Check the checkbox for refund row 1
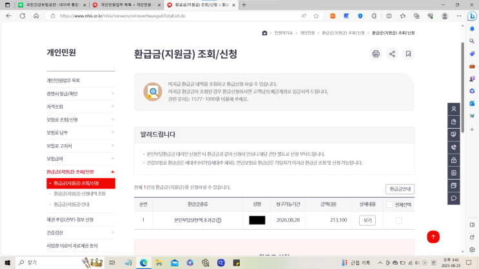Image resolution: width=479 pixels, height=269 pixels. 398,220
